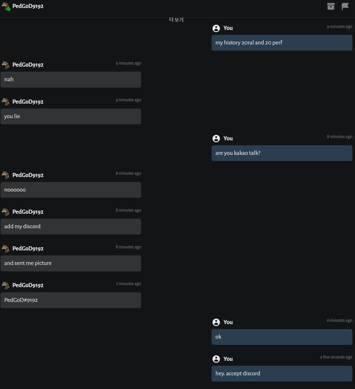Screen dimensions: 355x389
Task: Click the flag report icon in header
Action: [345, 6]
